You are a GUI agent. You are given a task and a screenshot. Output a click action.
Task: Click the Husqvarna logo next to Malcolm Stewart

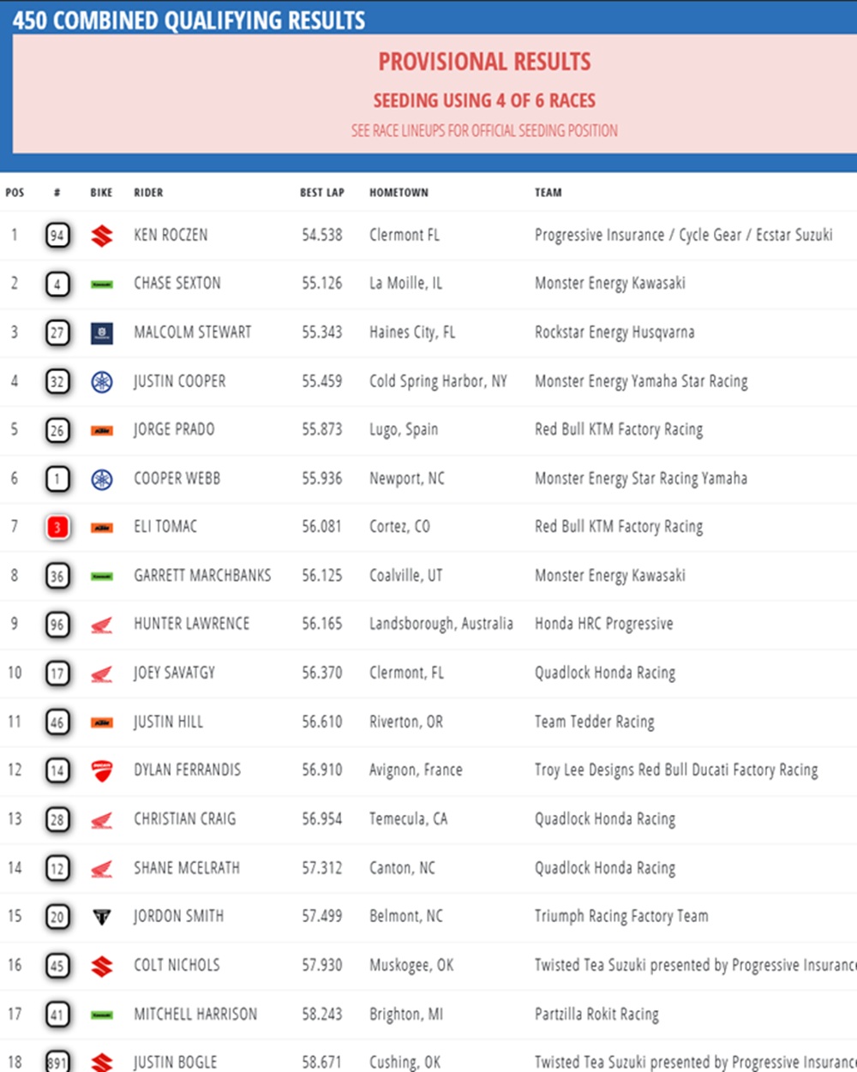(102, 332)
